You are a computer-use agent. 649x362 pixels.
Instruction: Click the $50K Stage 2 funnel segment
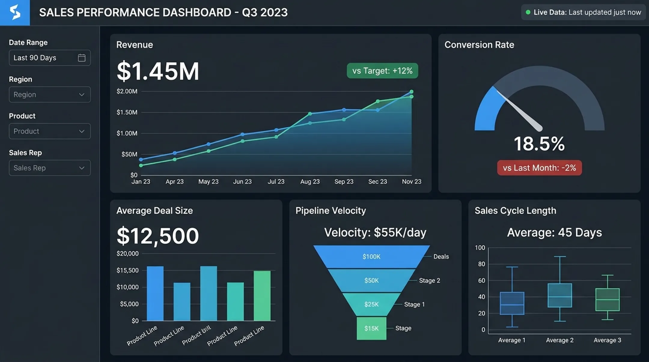(372, 280)
